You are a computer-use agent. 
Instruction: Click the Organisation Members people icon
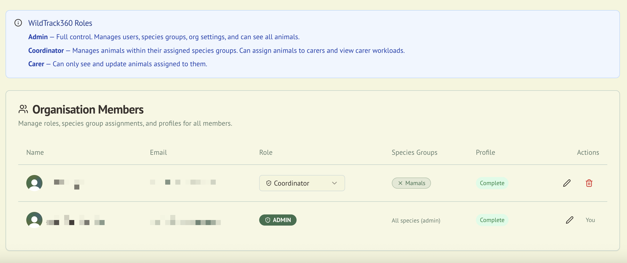point(23,109)
